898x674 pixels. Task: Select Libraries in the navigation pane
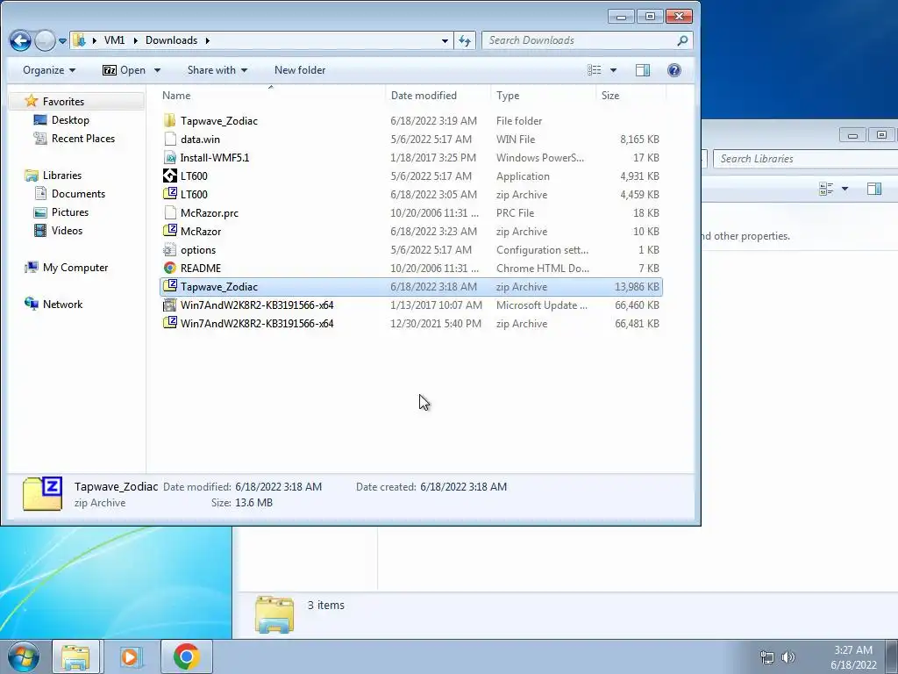point(62,176)
